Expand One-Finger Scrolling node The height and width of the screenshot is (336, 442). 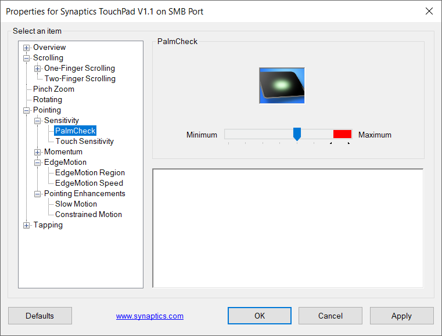click(37, 68)
